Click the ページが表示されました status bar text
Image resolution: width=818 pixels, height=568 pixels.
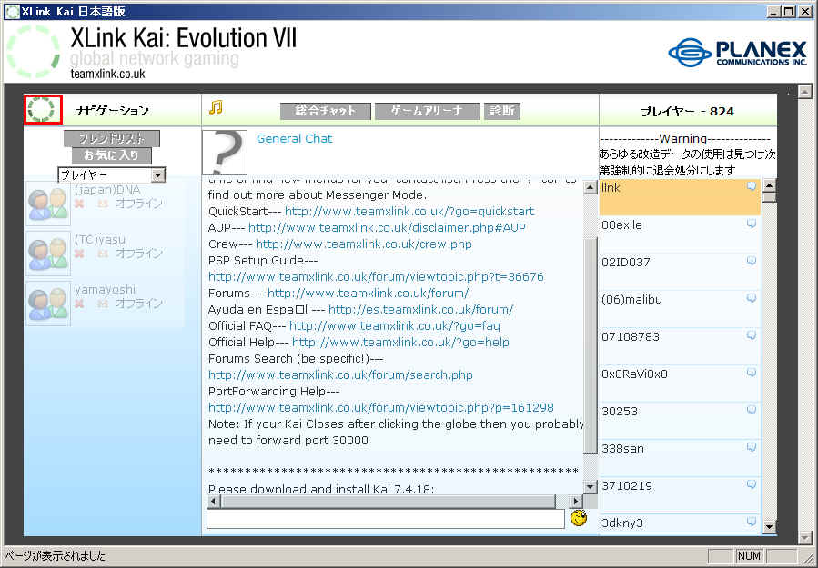coord(56,555)
